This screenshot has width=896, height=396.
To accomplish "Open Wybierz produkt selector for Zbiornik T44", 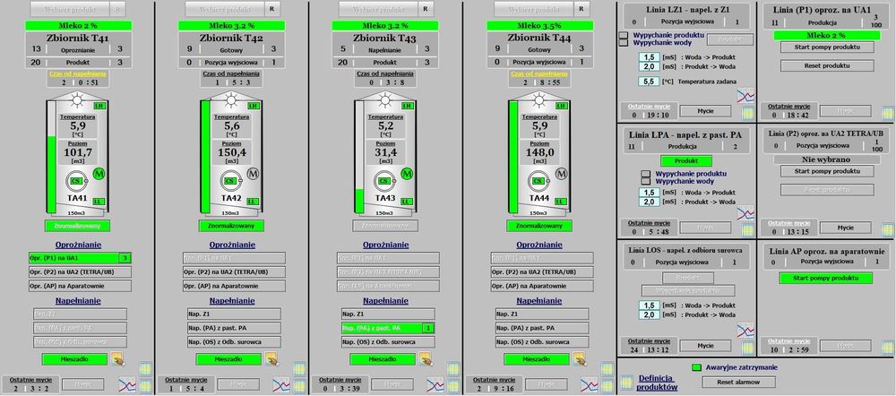I will [532, 9].
